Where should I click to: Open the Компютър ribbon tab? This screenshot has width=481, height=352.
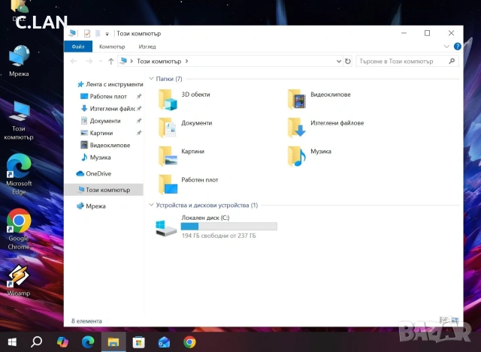[x=112, y=47]
